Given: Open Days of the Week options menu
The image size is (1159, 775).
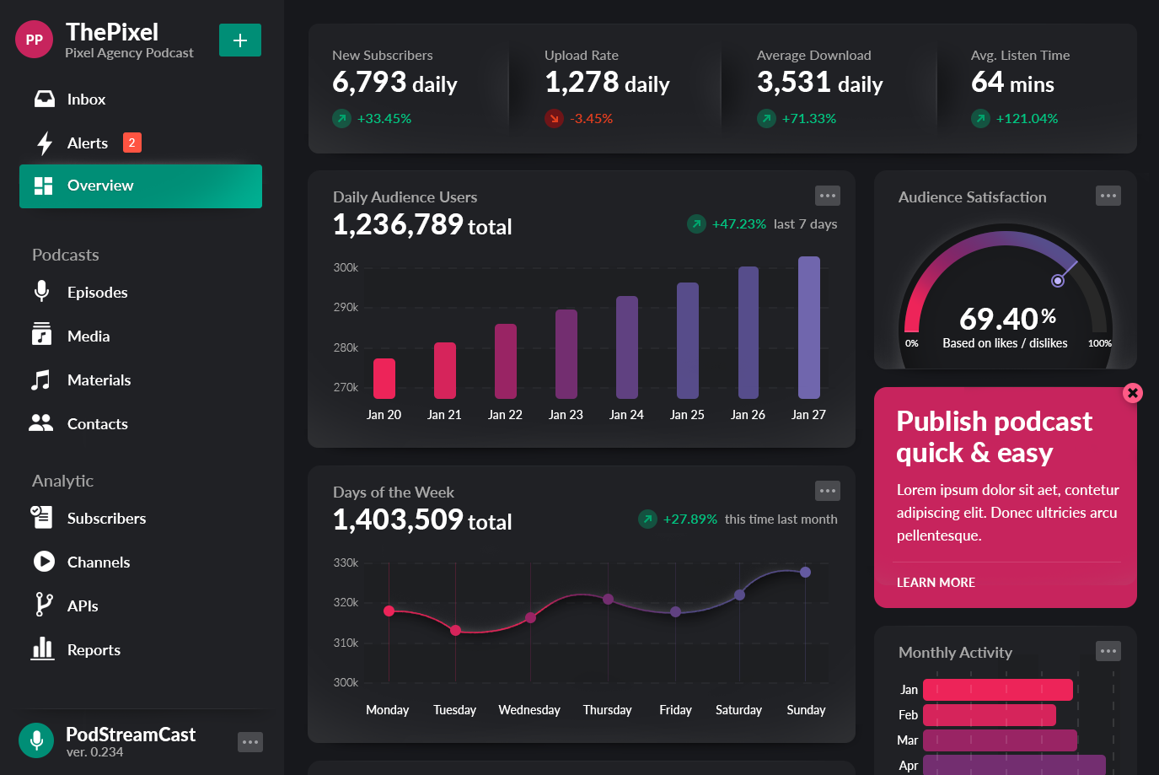Looking at the screenshot, I should [x=828, y=491].
